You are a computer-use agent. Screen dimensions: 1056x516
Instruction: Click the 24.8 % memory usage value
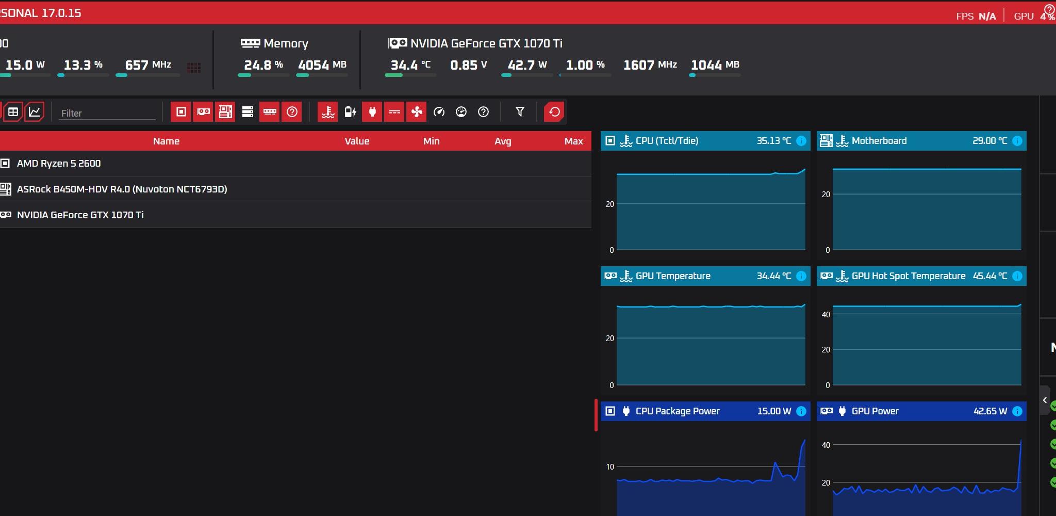point(263,65)
